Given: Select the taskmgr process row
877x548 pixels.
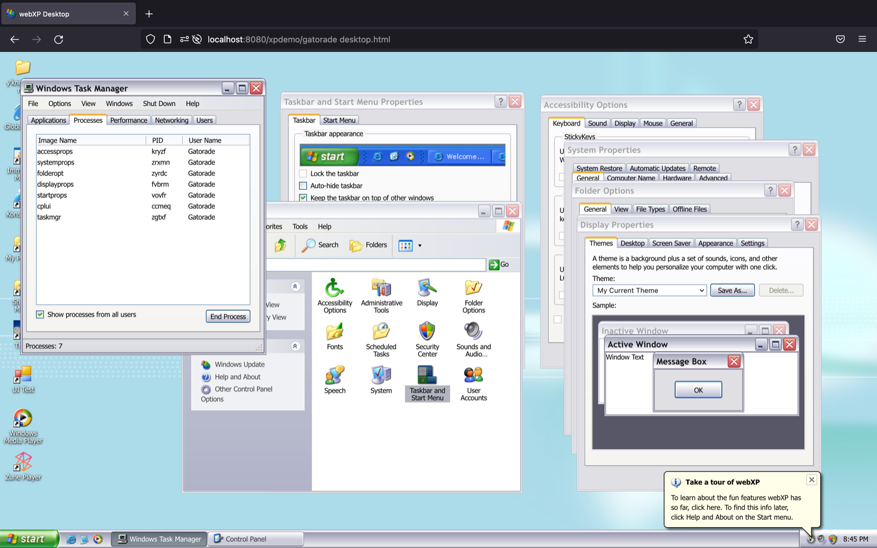Looking at the screenshot, I should point(49,217).
